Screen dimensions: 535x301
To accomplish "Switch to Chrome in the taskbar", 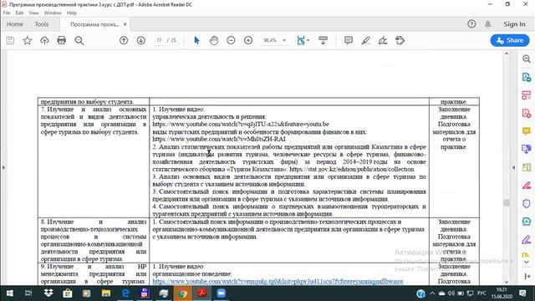I will pos(182,293).
